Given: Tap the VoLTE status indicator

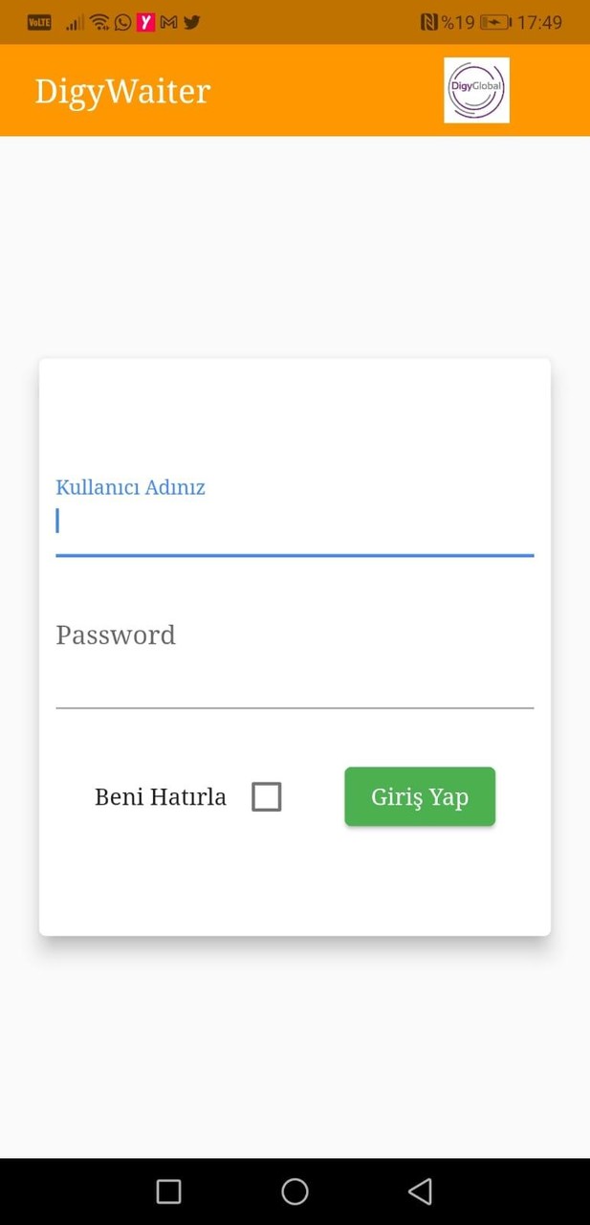Looking at the screenshot, I should pyautogui.click(x=39, y=22).
